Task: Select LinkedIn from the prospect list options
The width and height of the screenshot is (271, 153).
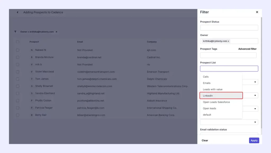Action: [221, 95]
